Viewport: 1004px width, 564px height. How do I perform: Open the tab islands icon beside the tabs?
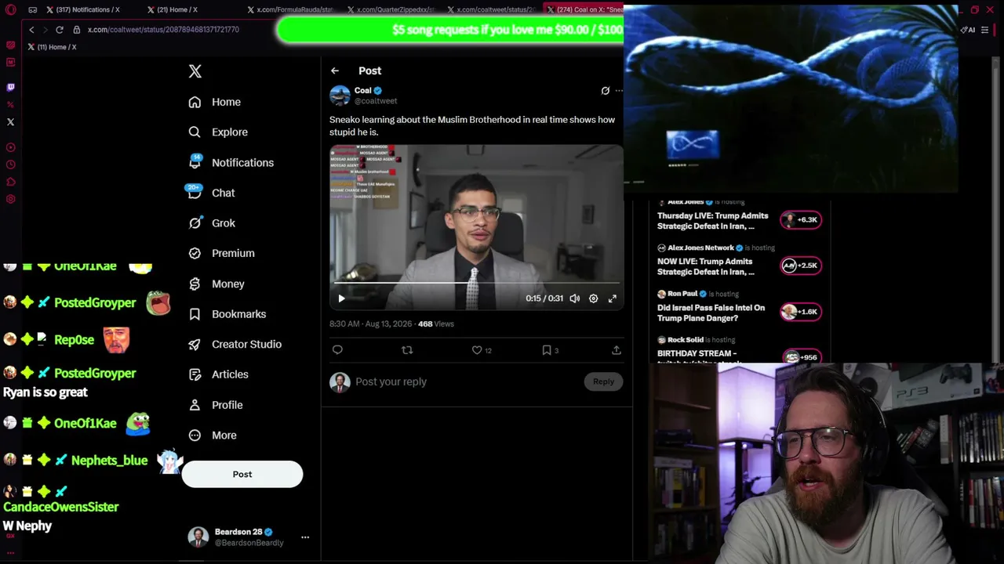click(32, 10)
